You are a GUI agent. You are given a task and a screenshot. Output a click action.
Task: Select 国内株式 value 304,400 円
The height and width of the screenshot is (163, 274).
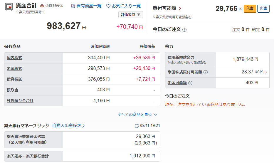pyautogui.click(x=99, y=58)
